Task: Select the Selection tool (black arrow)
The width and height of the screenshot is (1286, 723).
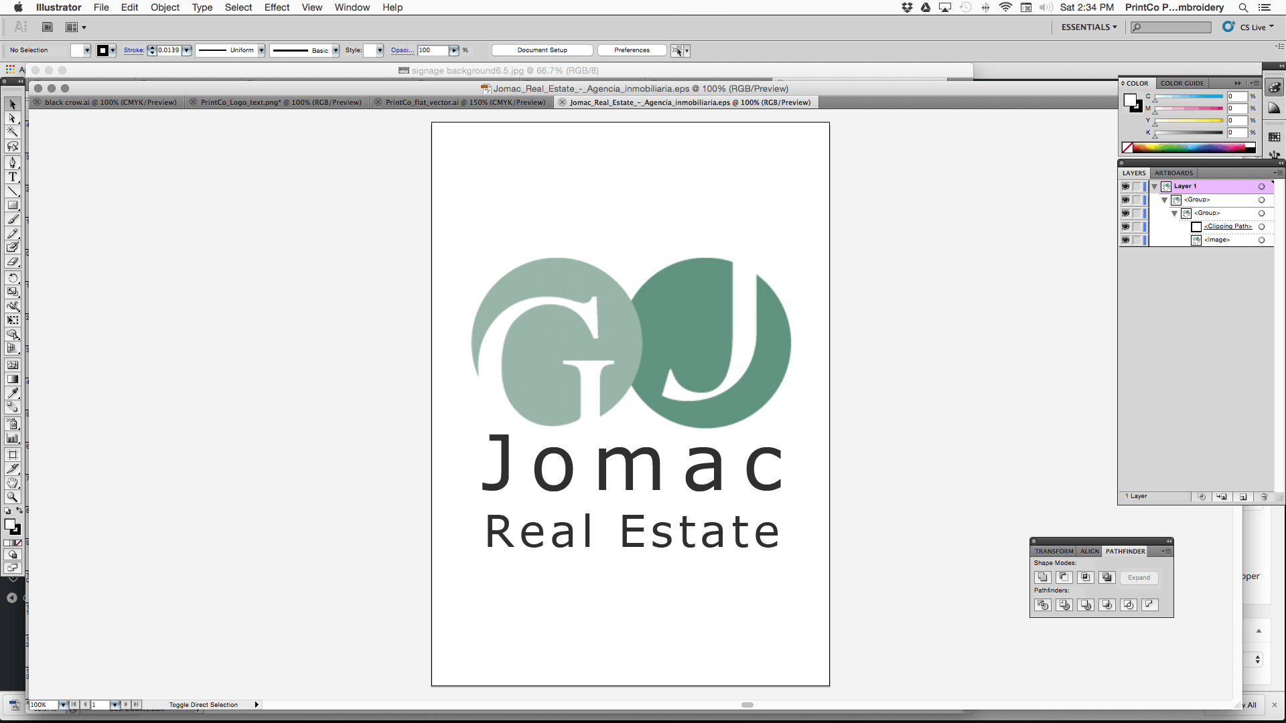Action: point(12,104)
